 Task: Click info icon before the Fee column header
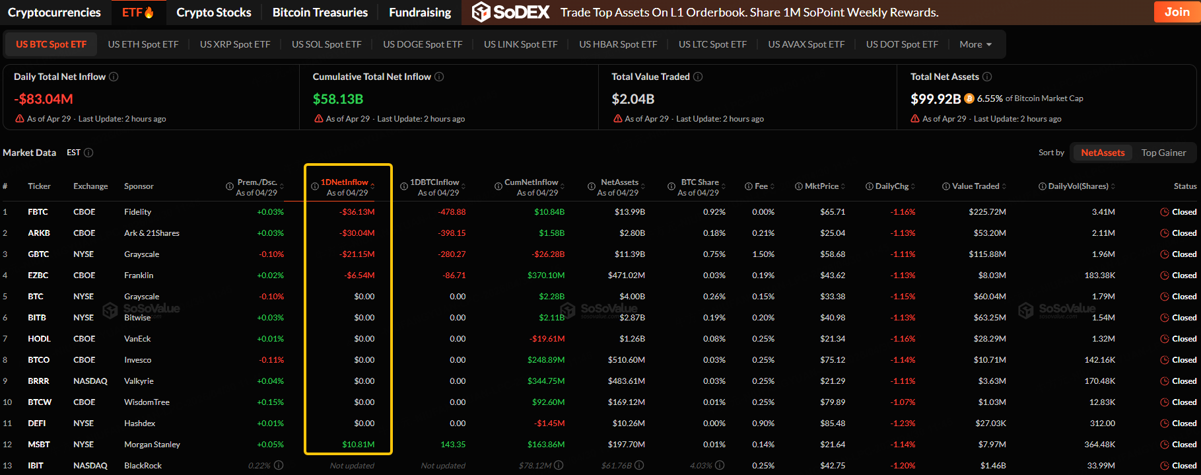(x=749, y=186)
